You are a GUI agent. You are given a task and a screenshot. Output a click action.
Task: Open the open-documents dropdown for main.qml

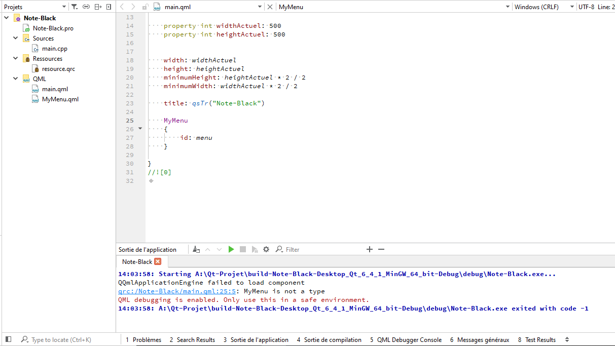260,7
